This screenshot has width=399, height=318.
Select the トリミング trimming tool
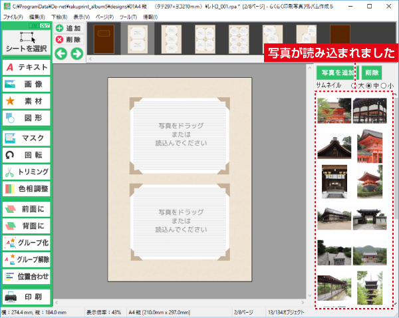[26, 172]
